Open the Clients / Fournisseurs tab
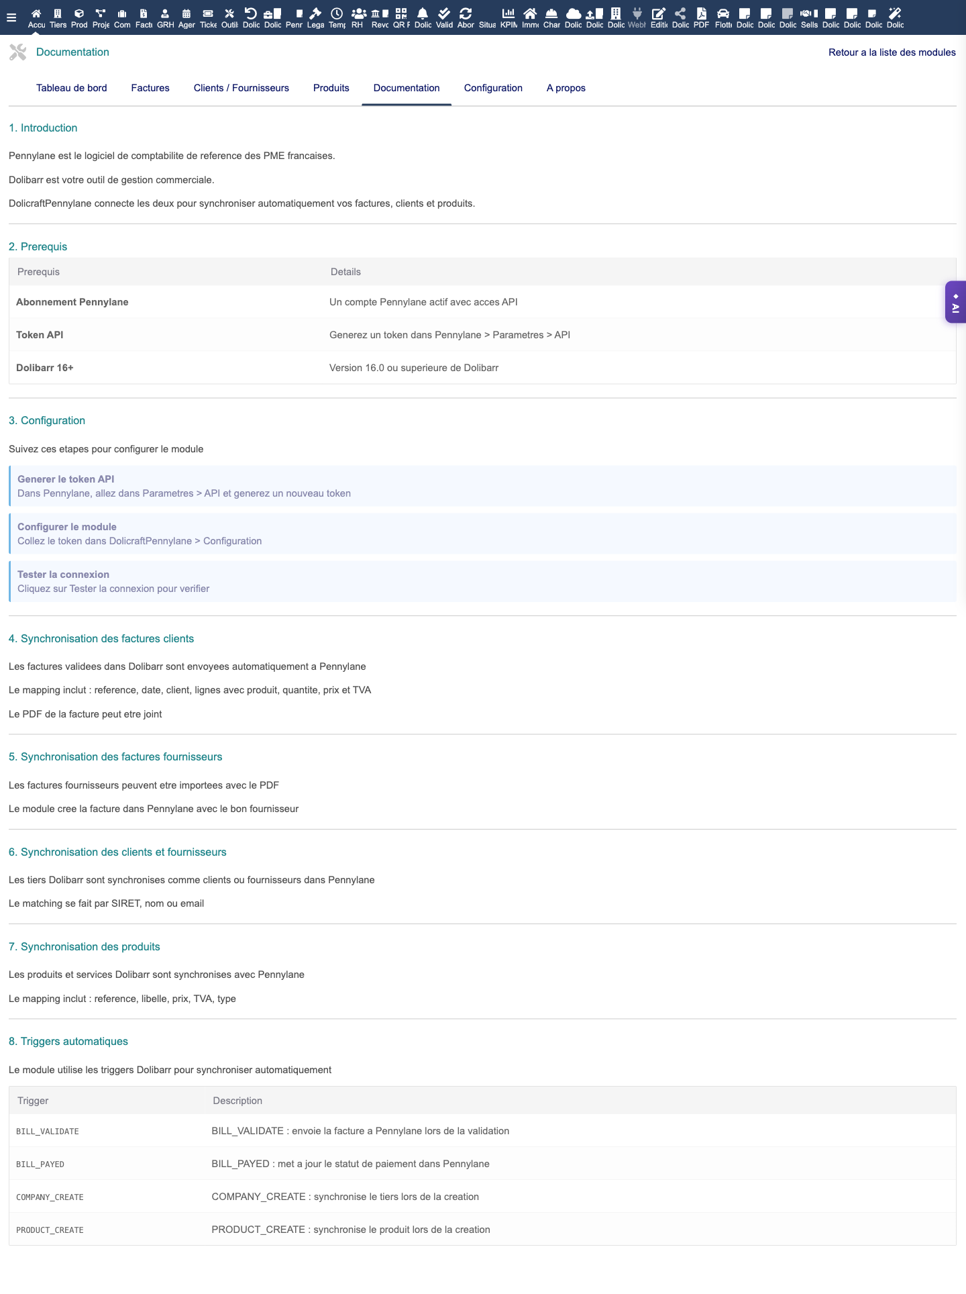966x1294 pixels. coord(241,88)
